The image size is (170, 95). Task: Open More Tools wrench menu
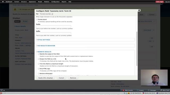(x=165, y=90)
